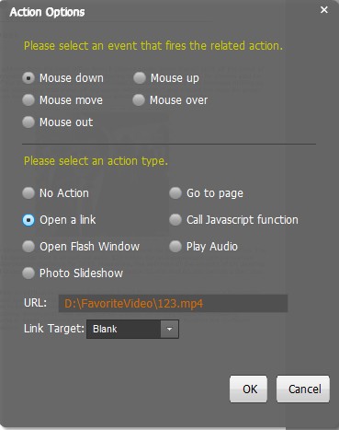Select the Mouse down event radio button
339x430 pixels.
[x=28, y=78]
